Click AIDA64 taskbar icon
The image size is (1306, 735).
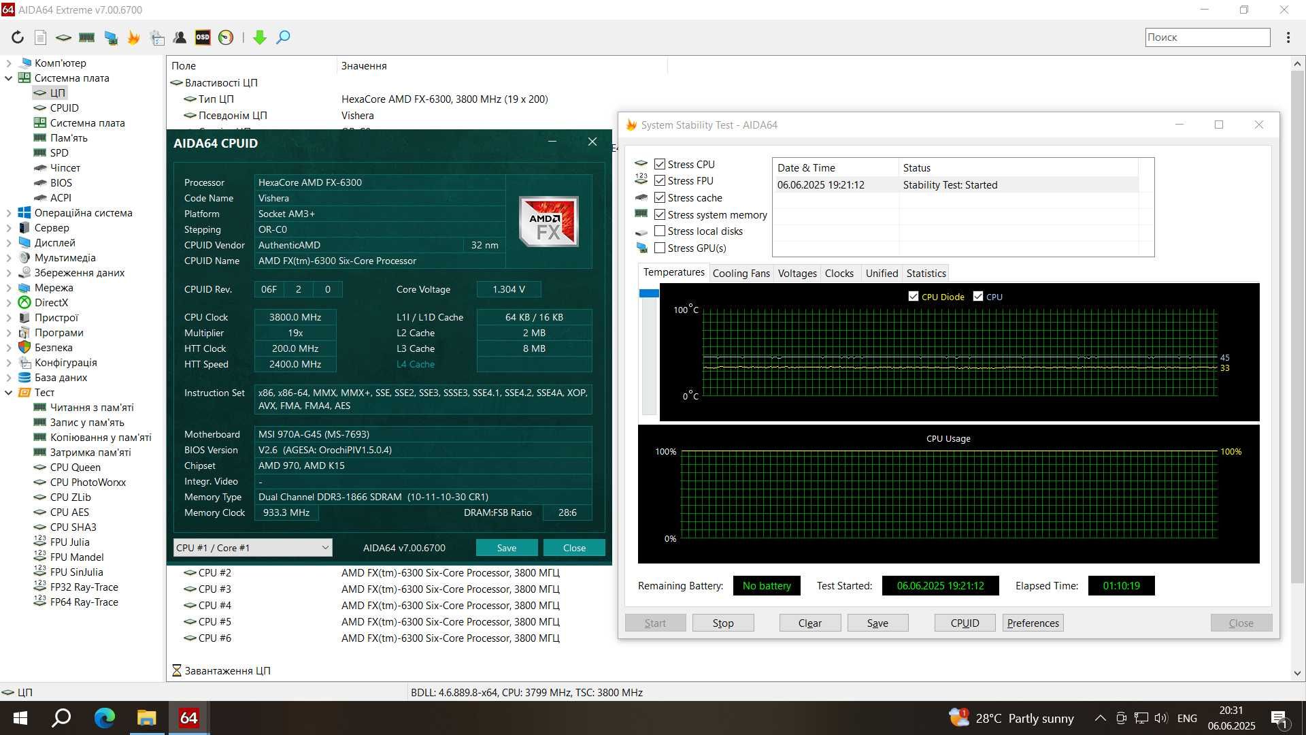coord(188,718)
